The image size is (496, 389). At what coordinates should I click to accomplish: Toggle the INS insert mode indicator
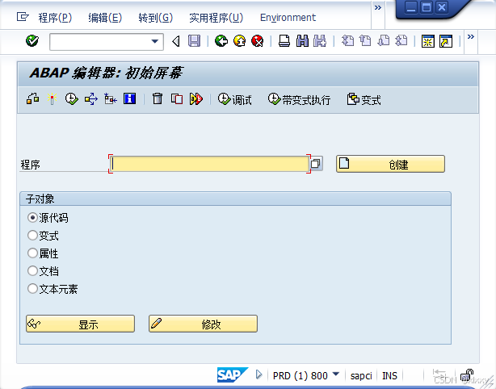389,376
